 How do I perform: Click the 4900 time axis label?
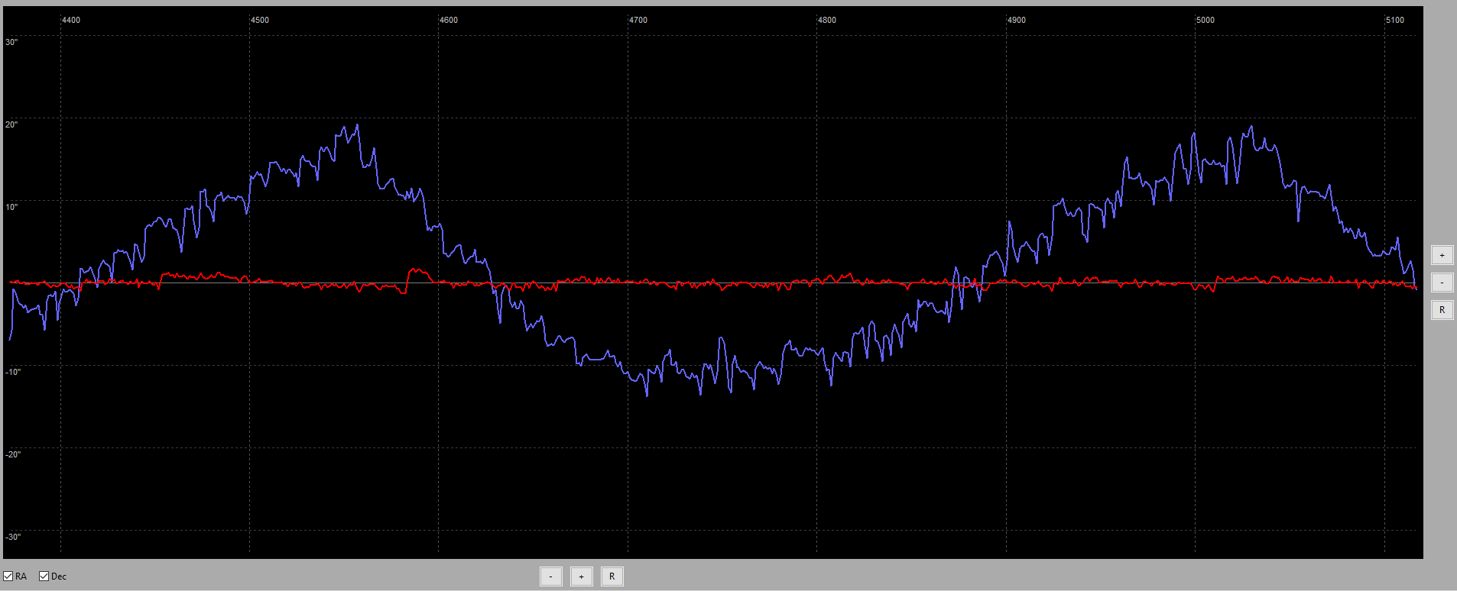1017,20
